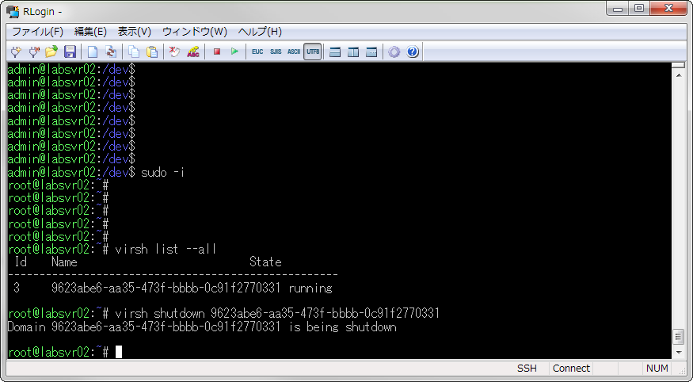Open the ウィンドウ(W) menu
The width and height of the screenshot is (693, 382).
[195, 32]
